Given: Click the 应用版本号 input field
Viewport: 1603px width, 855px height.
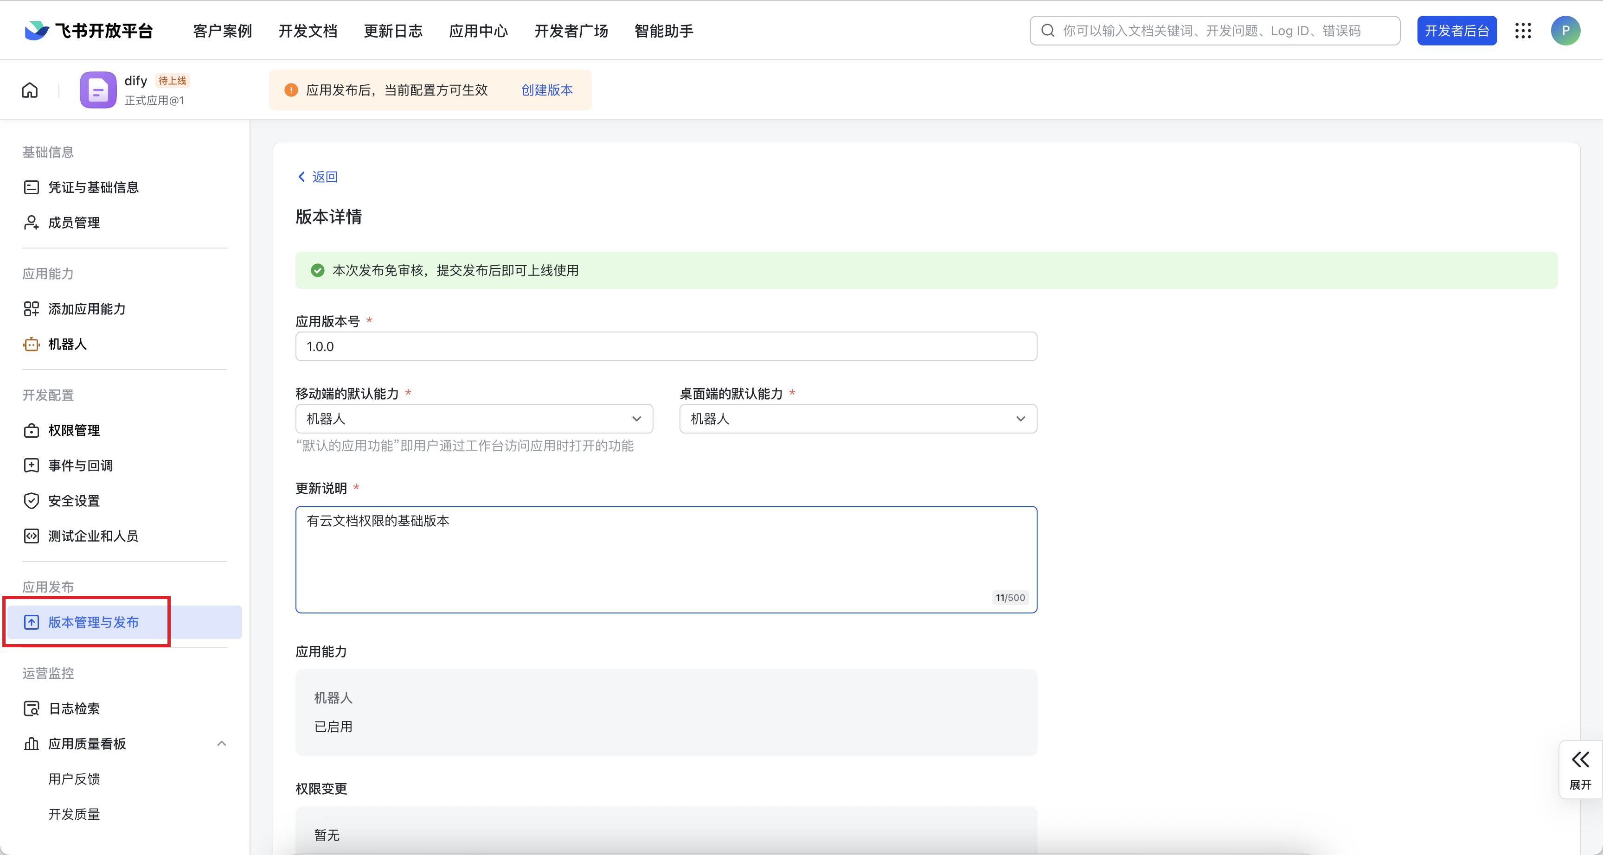Looking at the screenshot, I should (x=666, y=347).
